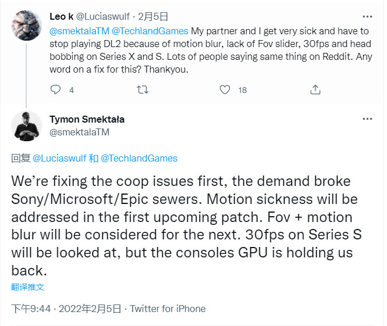Open Leo k's profile avatar
Image resolution: width=387 pixels, height=326 pixels.
(26, 25)
